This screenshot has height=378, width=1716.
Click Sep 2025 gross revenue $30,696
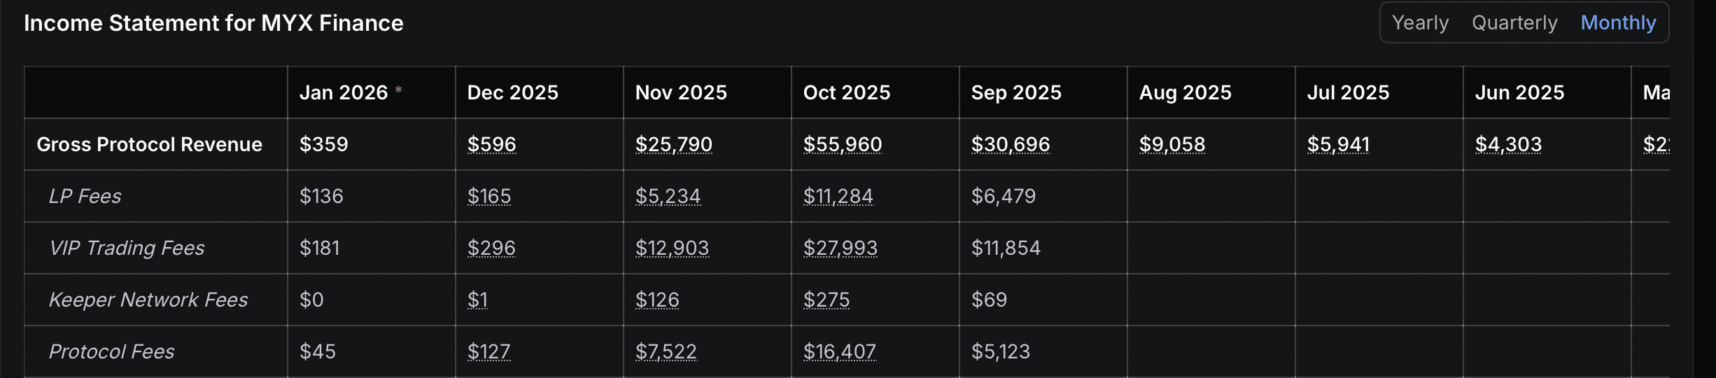1010,144
